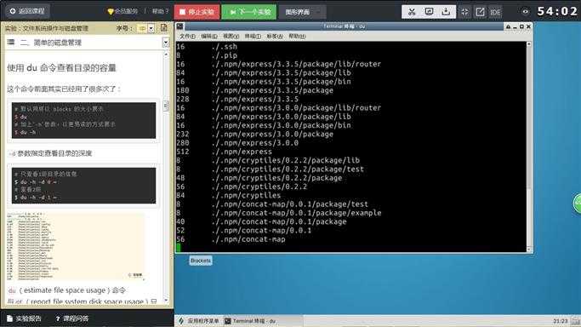Click the Terminal roll-up triangle button
The height and width of the screenshot is (327, 581).
(508, 26)
